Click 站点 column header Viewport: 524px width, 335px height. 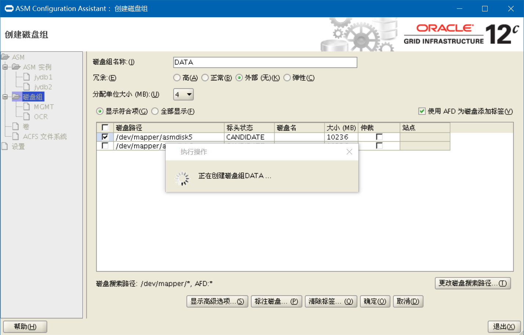(425, 127)
